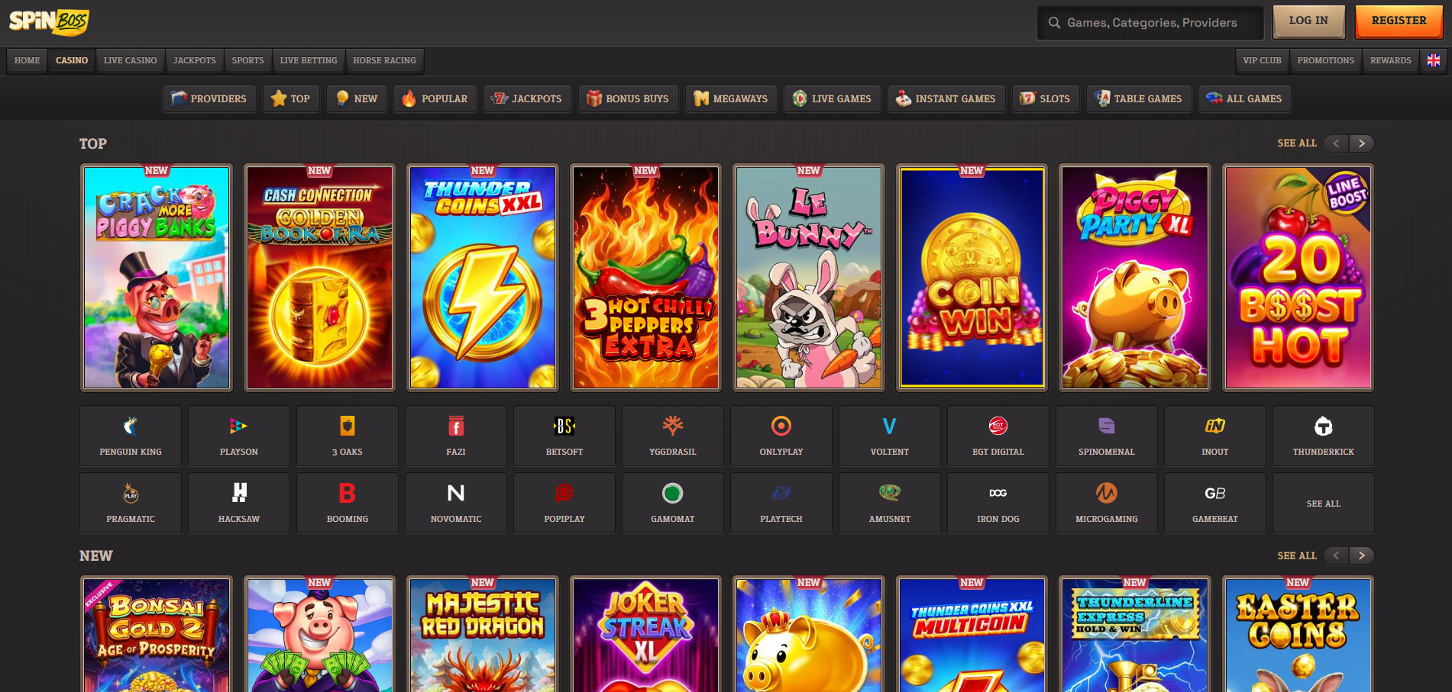See all games in NEW section
The image size is (1452, 692).
pos(1297,555)
